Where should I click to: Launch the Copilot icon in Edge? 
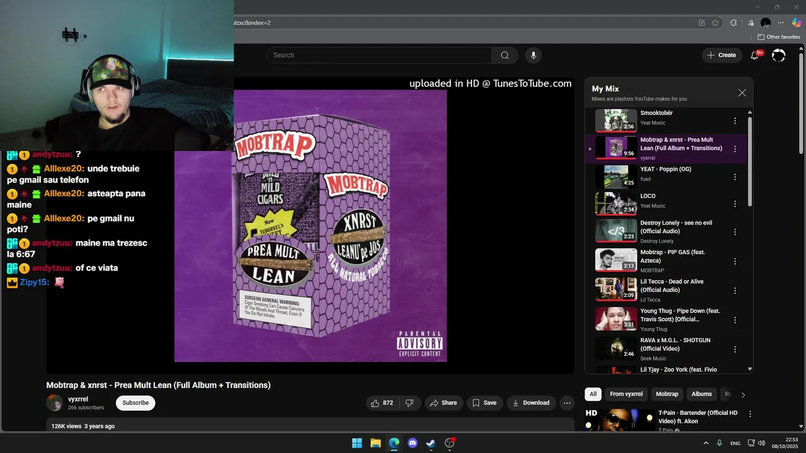pyautogui.click(x=797, y=23)
